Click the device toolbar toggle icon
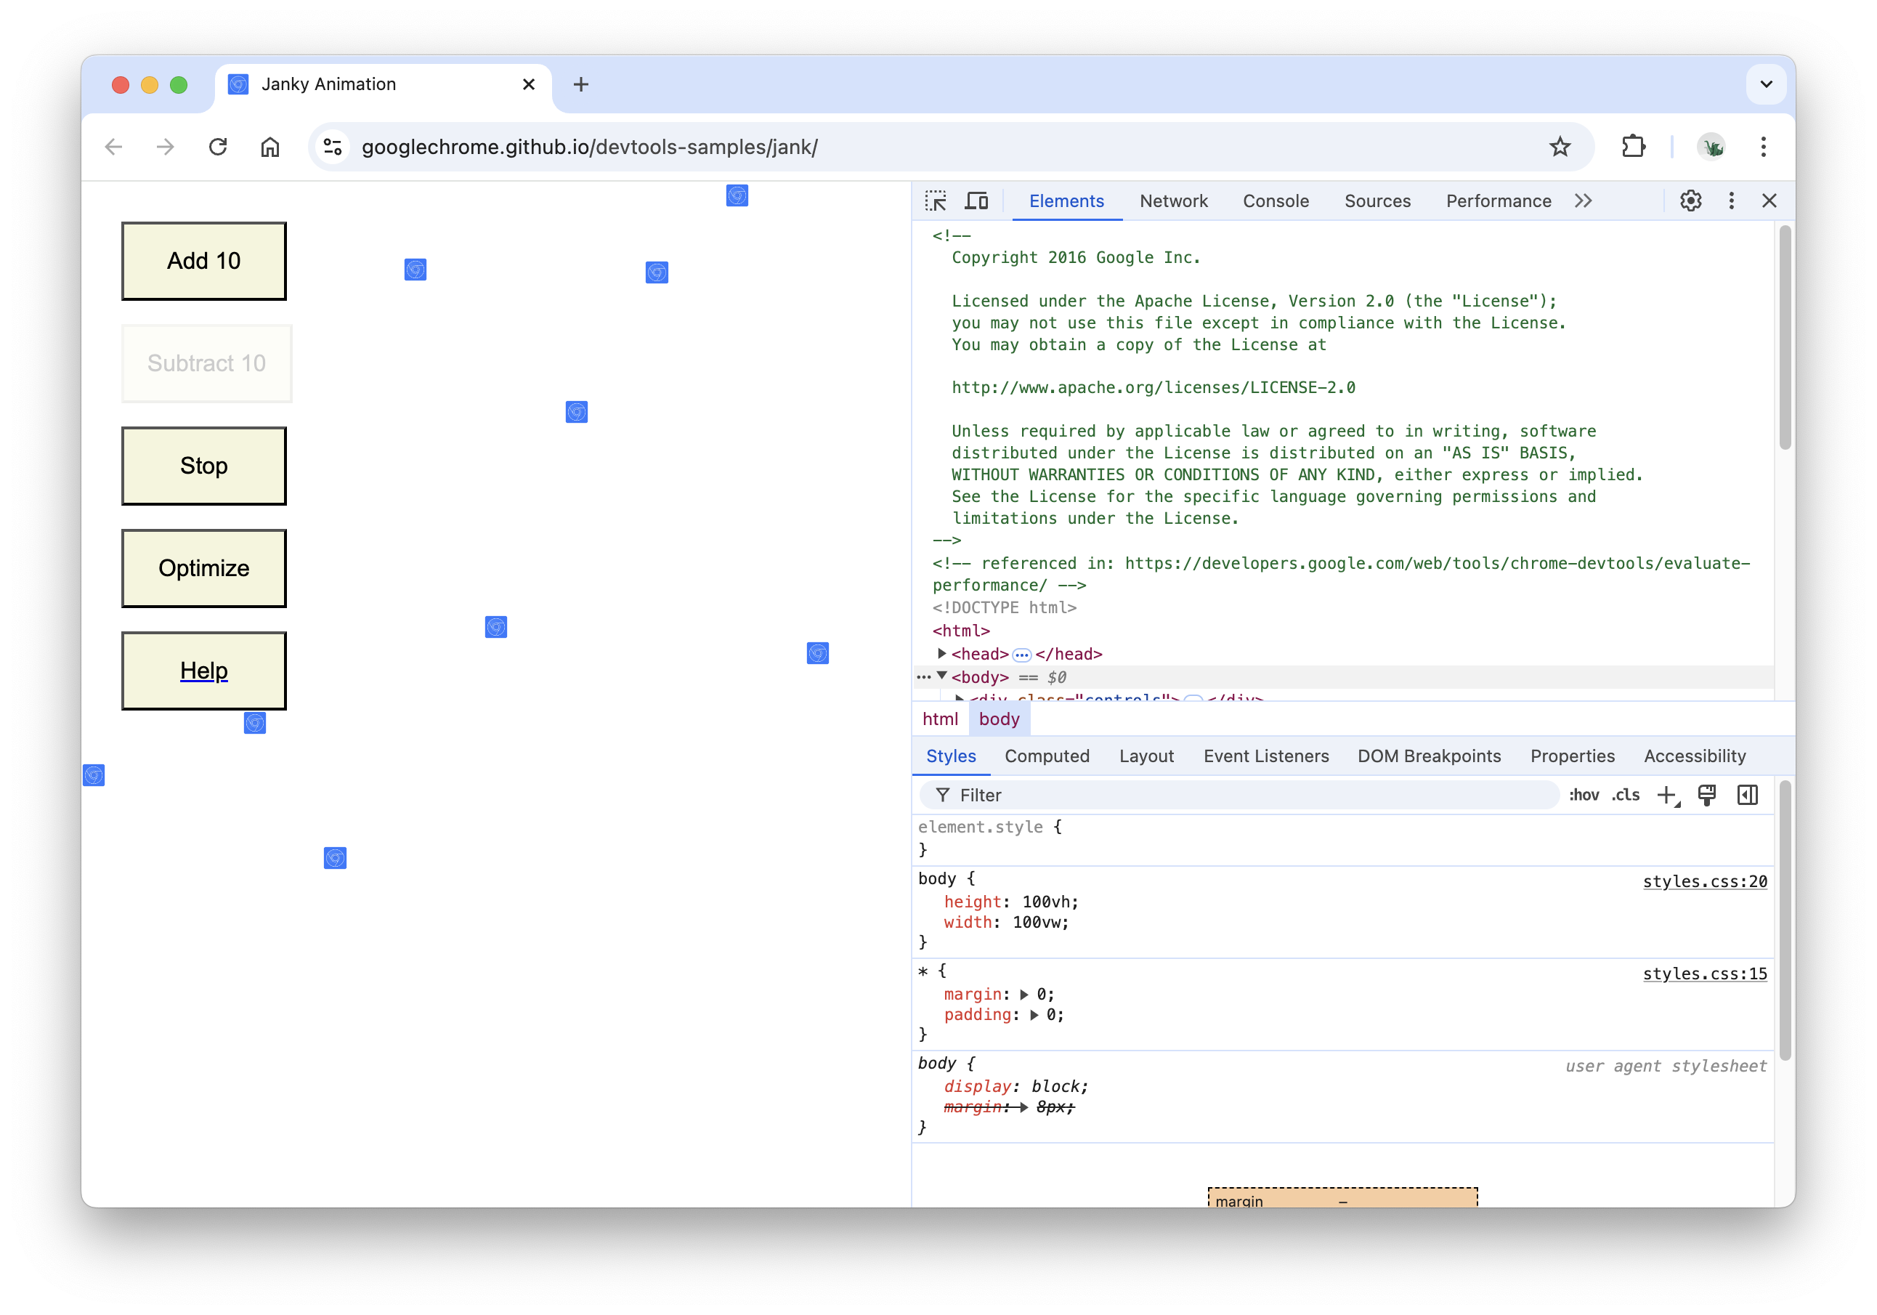Image resolution: width=1877 pixels, height=1315 pixels. point(977,200)
